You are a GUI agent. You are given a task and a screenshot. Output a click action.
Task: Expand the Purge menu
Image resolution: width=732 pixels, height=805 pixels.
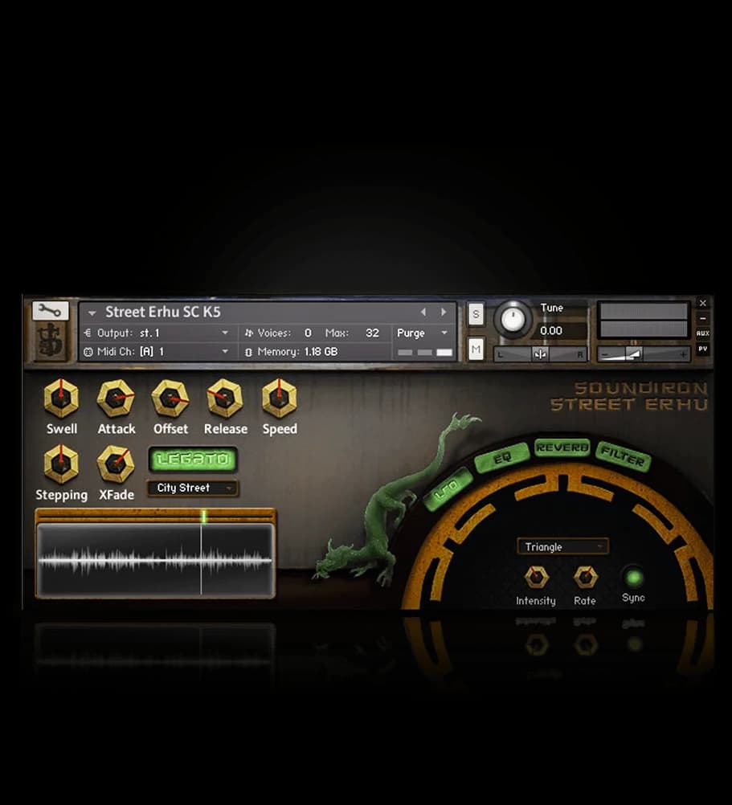423,333
